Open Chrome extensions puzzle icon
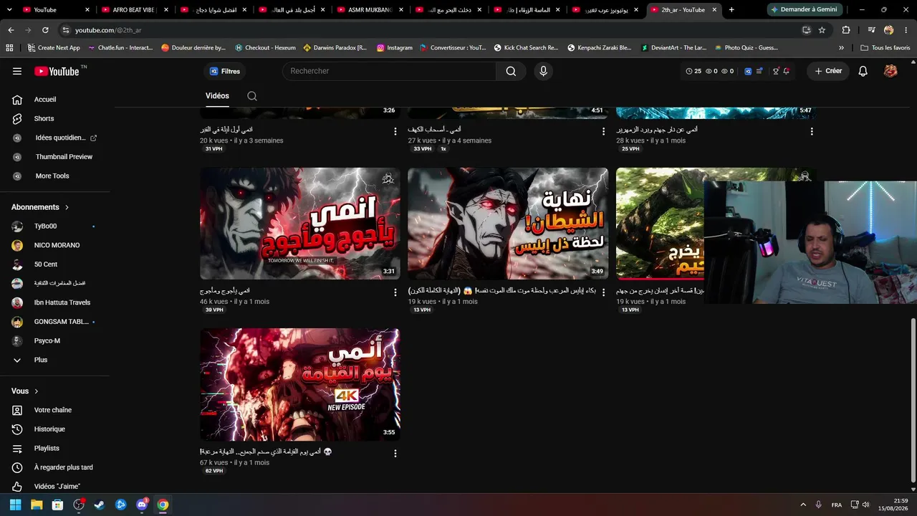The width and height of the screenshot is (917, 516). [846, 30]
